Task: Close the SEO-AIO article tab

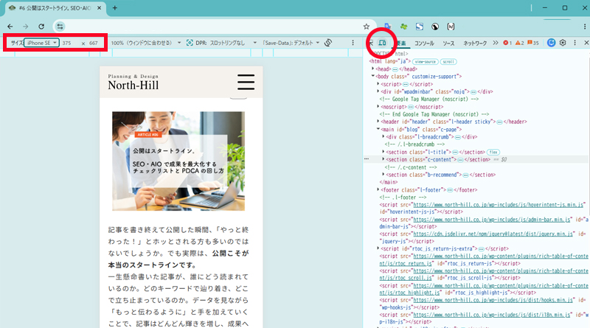Action: 100,8
